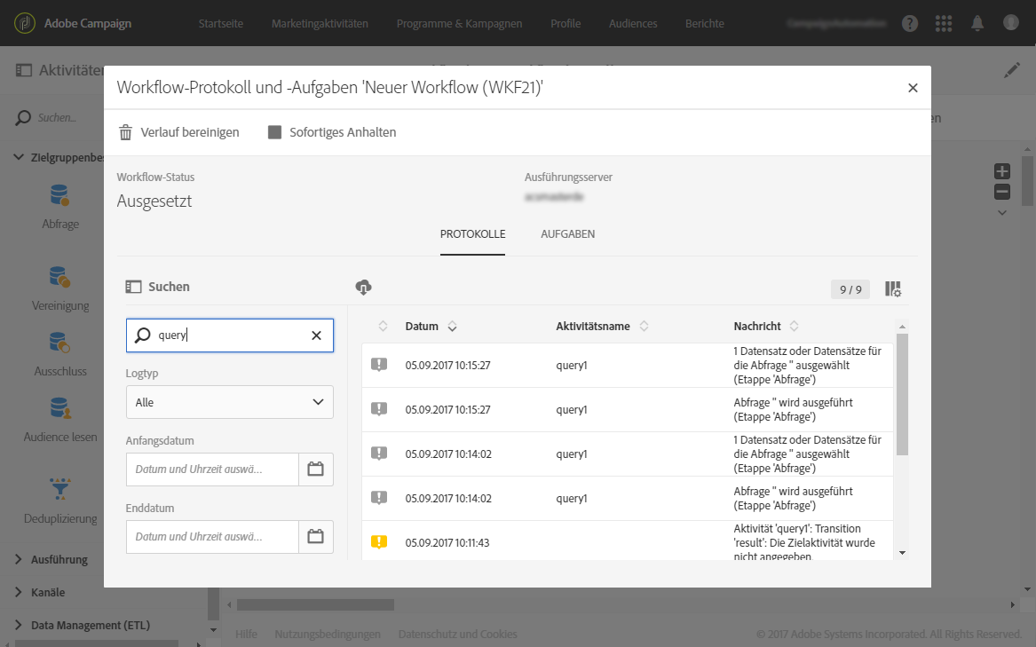Image resolution: width=1036 pixels, height=647 pixels.
Task: Click the Verlauf bereinigen trash button
Action: tap(179, 132)
